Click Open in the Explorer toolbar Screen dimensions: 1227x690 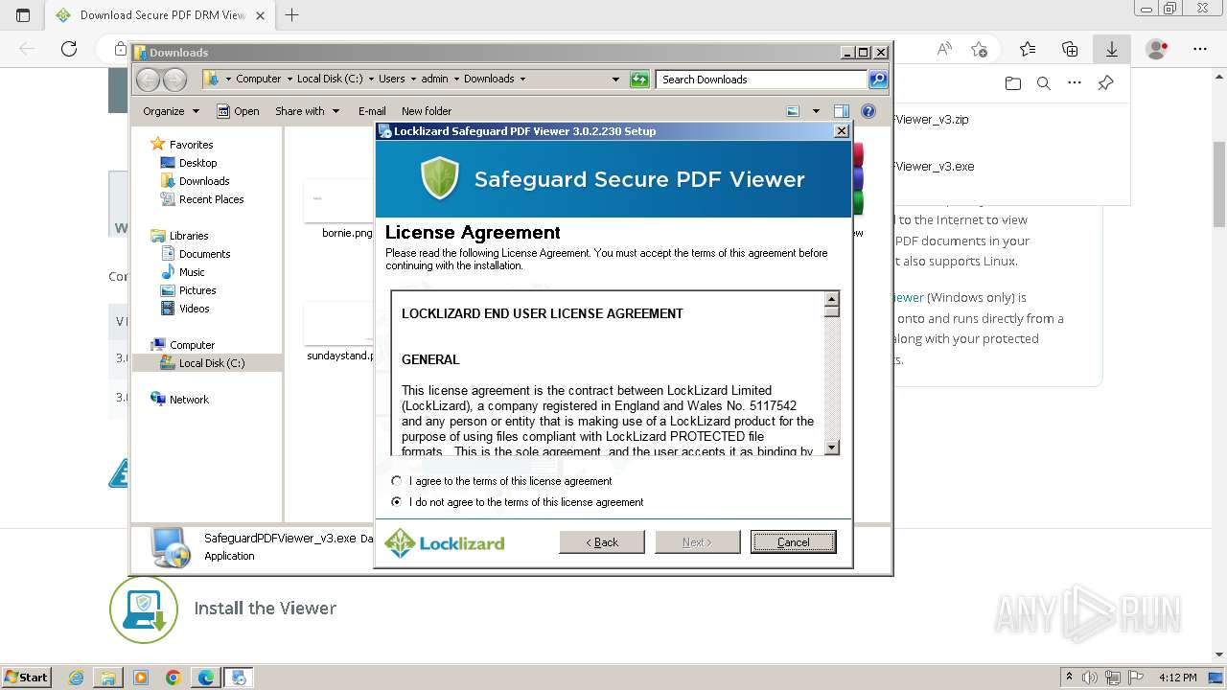click(238, 111)
